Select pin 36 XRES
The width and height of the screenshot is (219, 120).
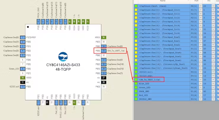(104, 38)
